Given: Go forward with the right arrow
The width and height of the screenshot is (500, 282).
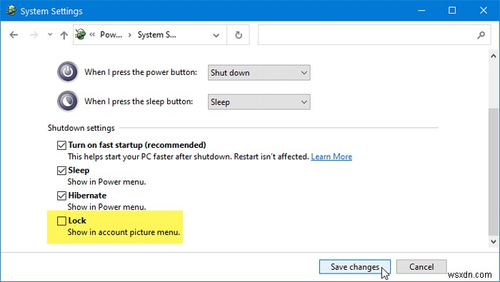Looking at the screenshot, I should pyautogui.click(x=34, y=35).
